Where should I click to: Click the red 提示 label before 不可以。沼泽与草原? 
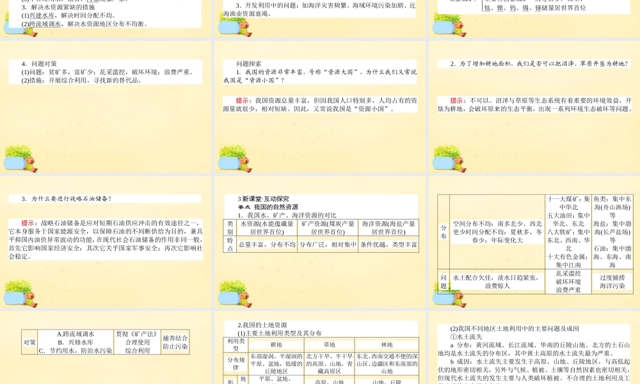tap(458, 100)
